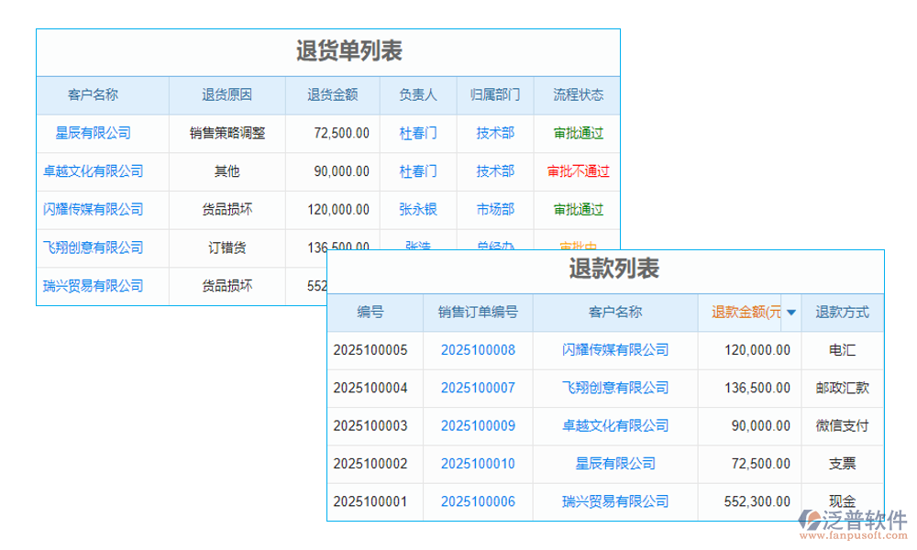This screenshot has width=917, height=550.
Task: Open the 退款金额(元) sort dropdown arrow
Action: [x=789, y=313]
